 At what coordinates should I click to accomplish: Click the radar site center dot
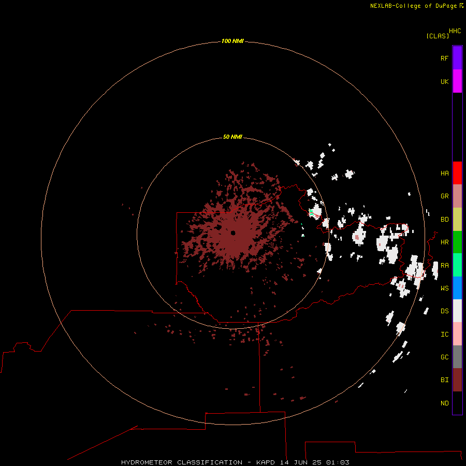pos(233,233)
